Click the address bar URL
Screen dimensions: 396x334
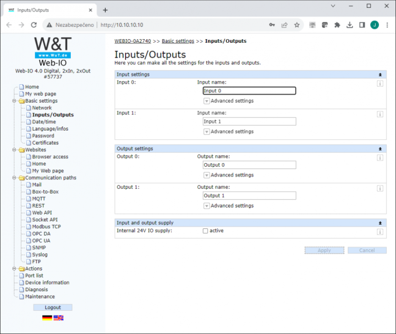[122, 25]
